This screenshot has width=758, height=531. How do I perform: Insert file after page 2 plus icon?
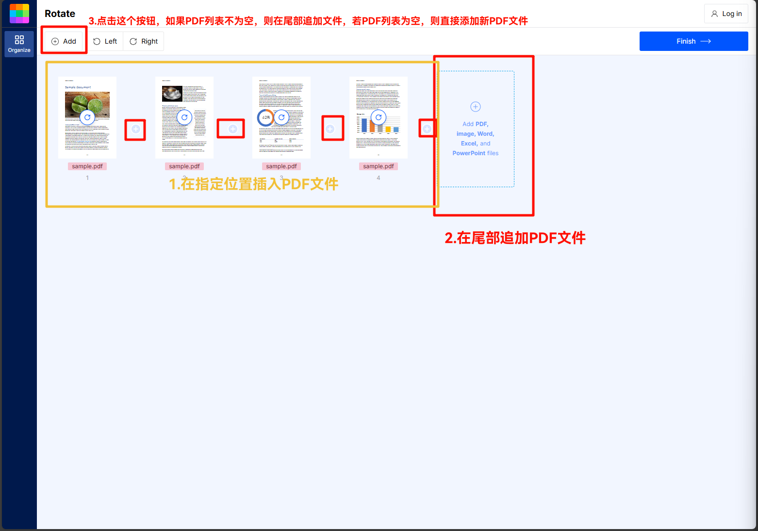(x=233, y=129)
